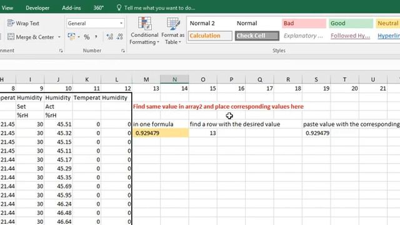Expand accounting format dropdown arrow
This screenshot has width=400, height=225.
pos(79,37)
